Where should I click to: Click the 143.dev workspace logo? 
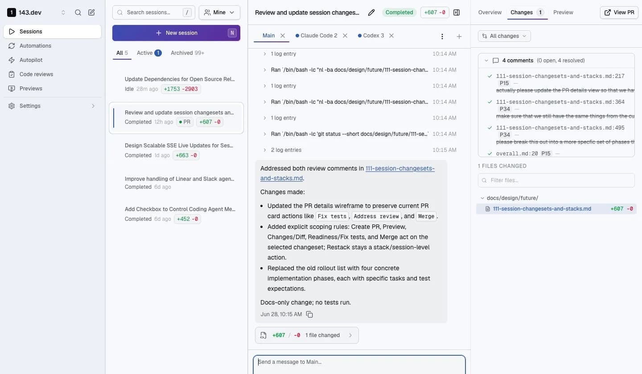tap(12, 12)
